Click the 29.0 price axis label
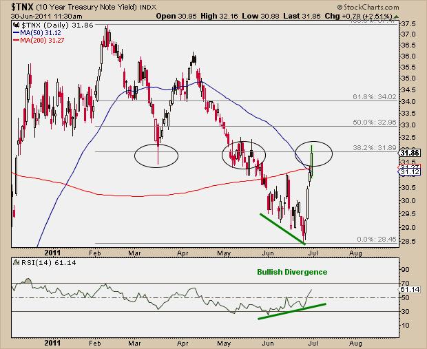Viewport: 427px width, 349px height. (408, 228)
